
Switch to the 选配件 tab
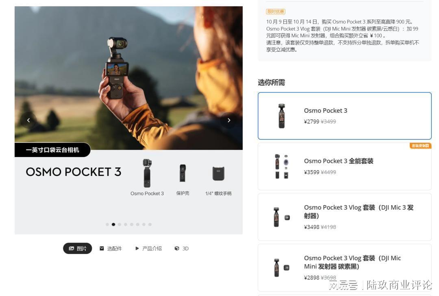[x=111, y=248]
